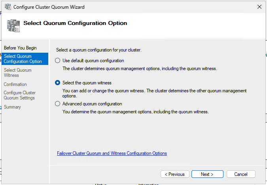Screen dimensions: 267x185
Task: Choose the Select the quorum witness option
Action: click(58, 83)
